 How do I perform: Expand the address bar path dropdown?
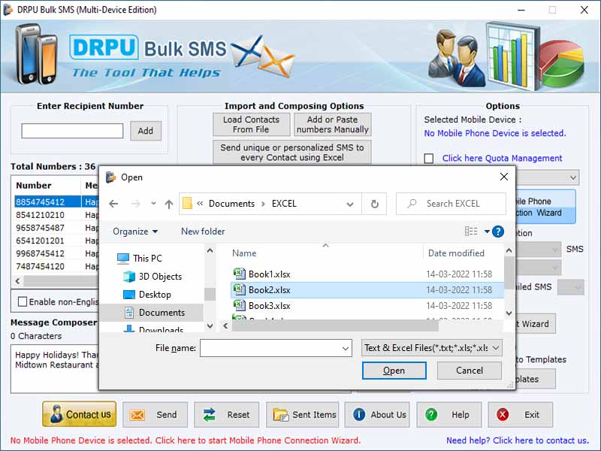tap(350, 204)
